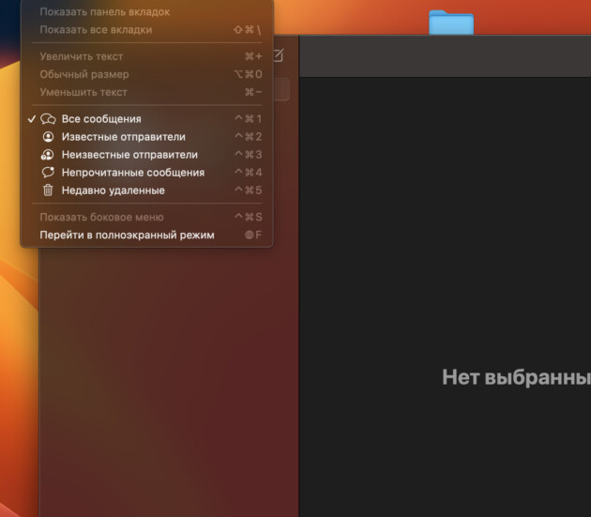Viewport: 591px width, 517px height.
Task: Click 'Уменьшить текст' menu item
Action: [x=147, y=92]
